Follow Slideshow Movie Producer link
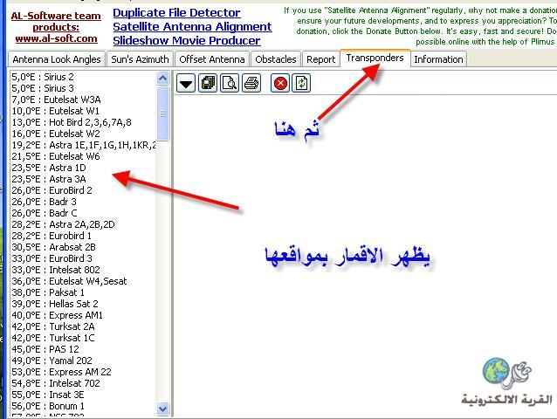The width and height of the screenshot is (557, 419). tap(187, 40)
